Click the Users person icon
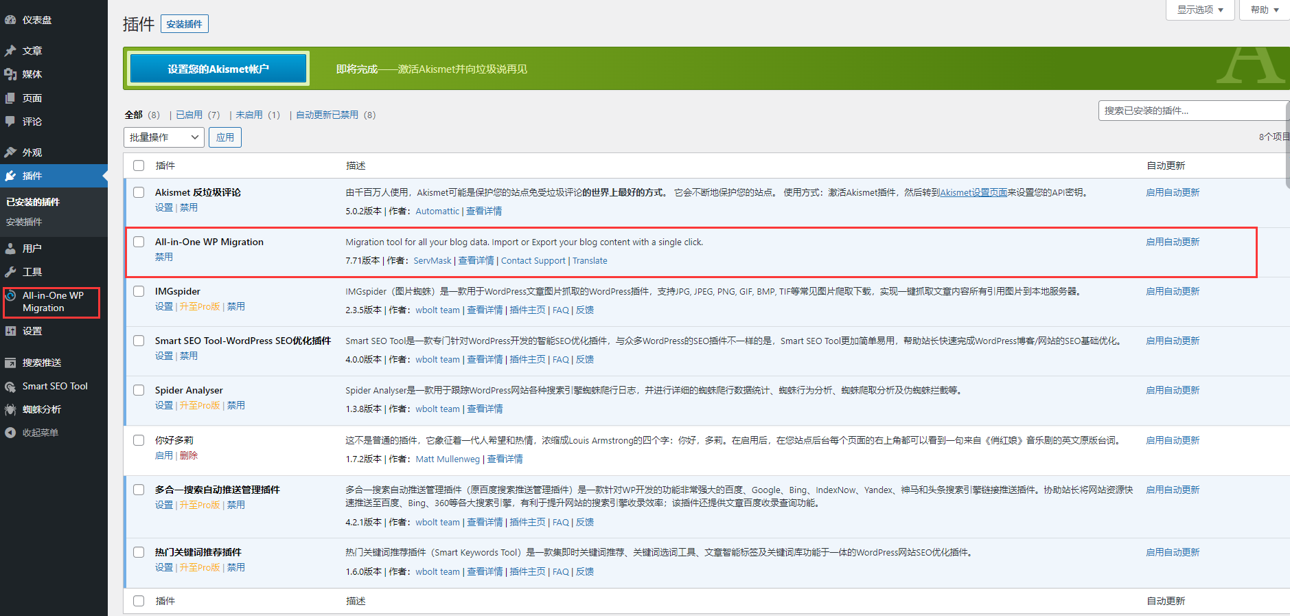Viewport: 1290px width, 616px height. pyautogui.click(x=10, y=249)
